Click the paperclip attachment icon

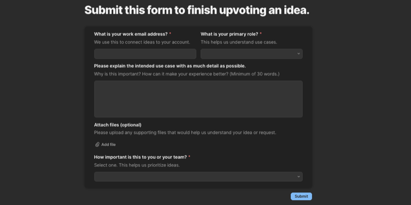[x=97, y=145]
